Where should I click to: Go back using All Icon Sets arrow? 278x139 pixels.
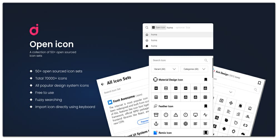[x=103, y=84]
